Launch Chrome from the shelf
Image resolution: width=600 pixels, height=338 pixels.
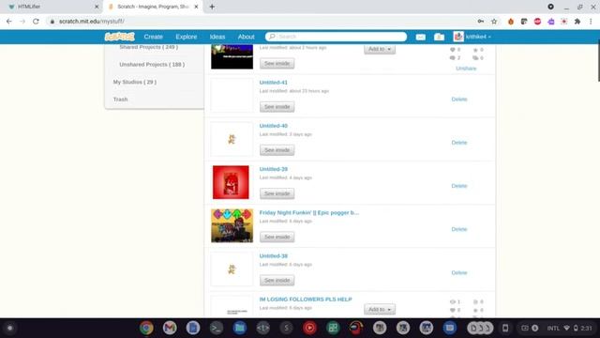146,328
